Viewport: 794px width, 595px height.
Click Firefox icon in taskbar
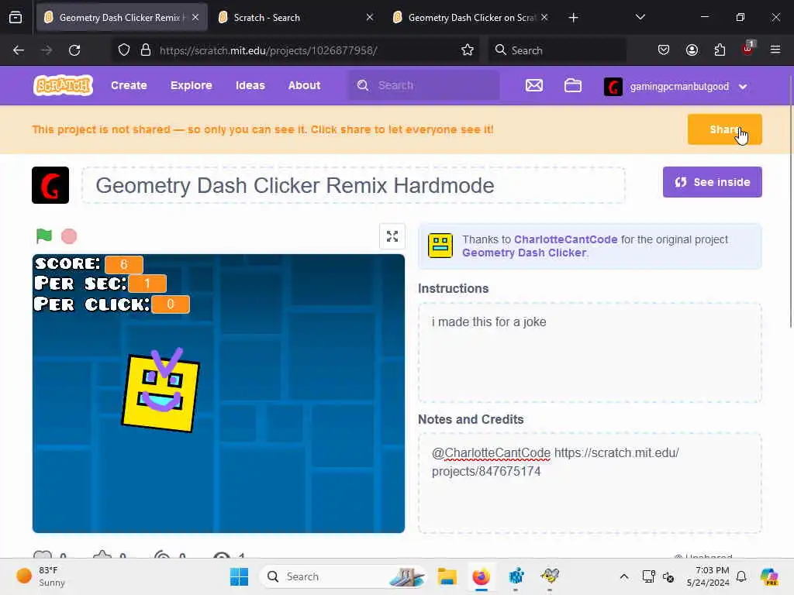point(481,576)
